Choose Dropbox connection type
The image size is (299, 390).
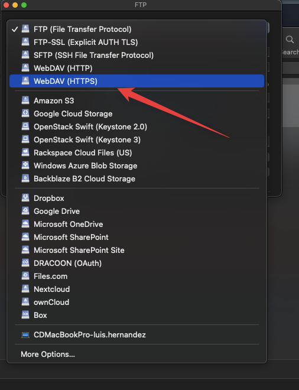coord(136,198)
